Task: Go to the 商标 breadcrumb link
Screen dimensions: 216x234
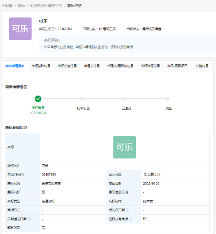Action: (21, 5)
